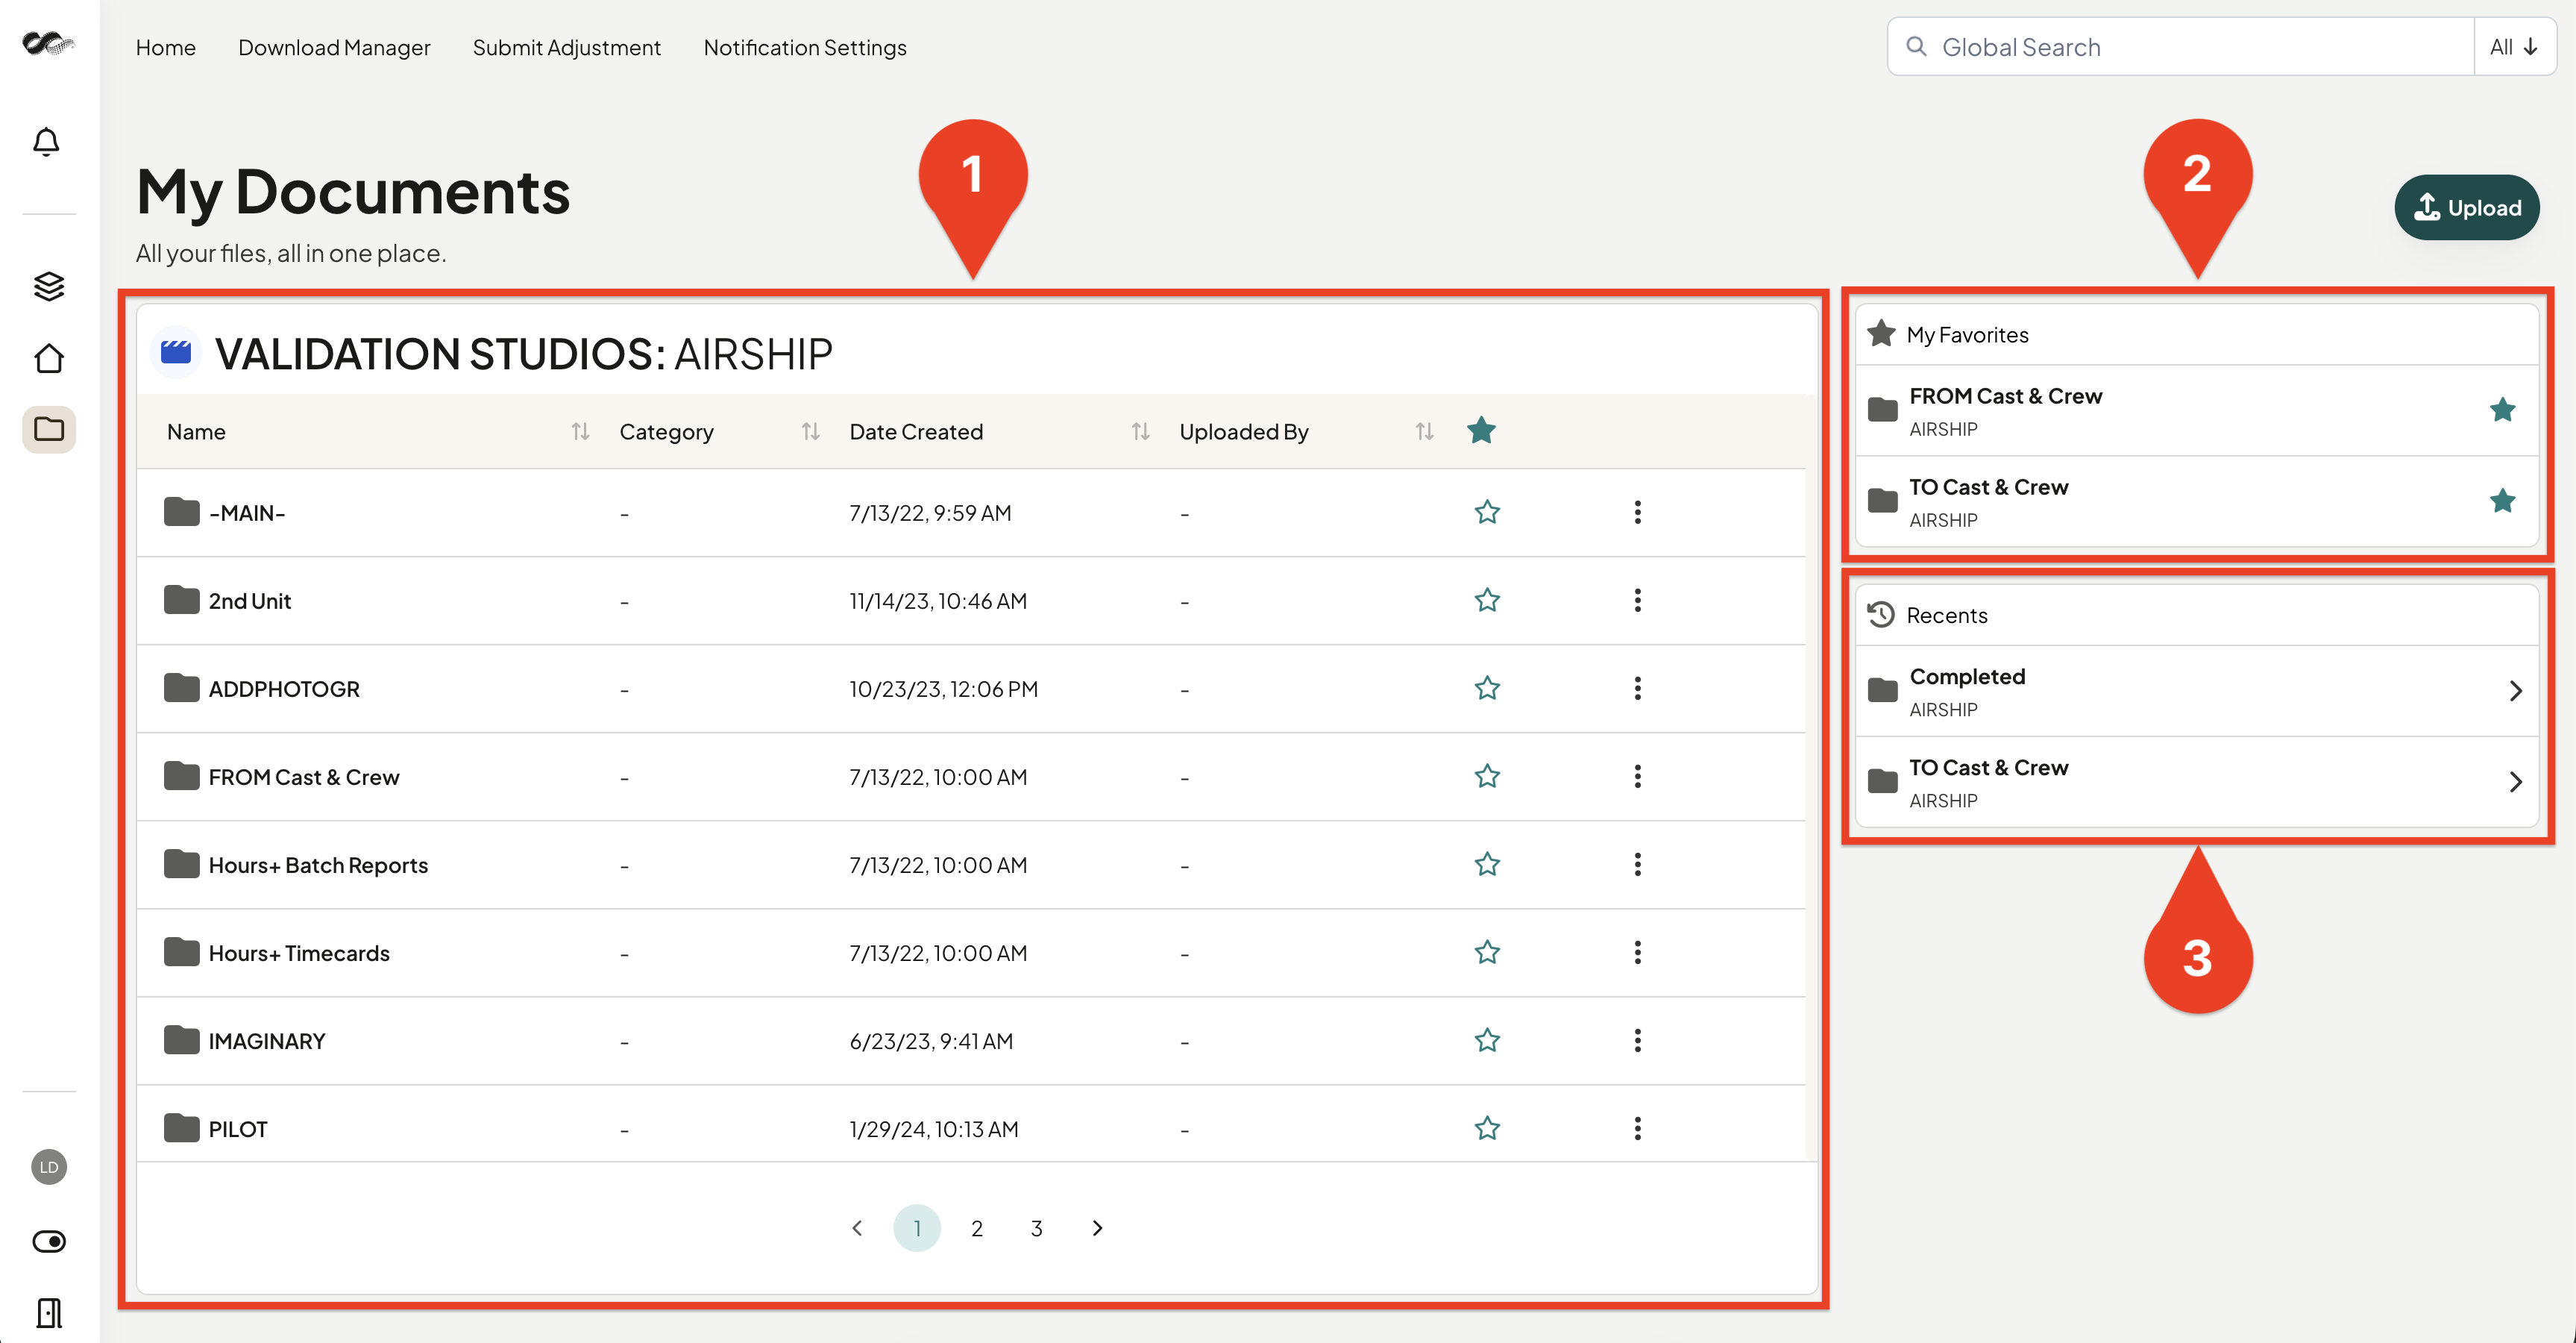Screen dimensions: 2576x1343
Task: Click the 11/14/23, 10:46 AM date
Action: tap(938, 601)
